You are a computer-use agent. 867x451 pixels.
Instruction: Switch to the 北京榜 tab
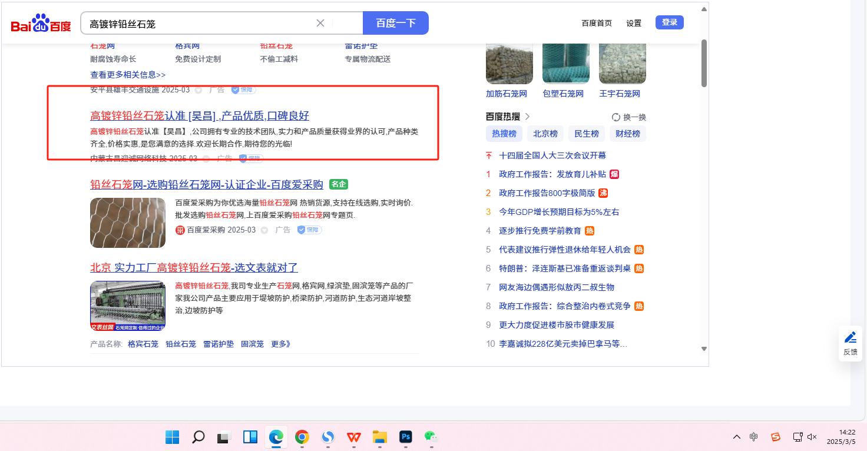coord(545,134)
